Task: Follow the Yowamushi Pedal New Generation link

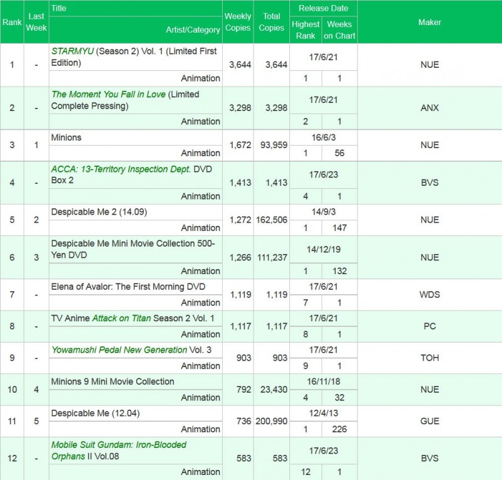Action: 119,349
